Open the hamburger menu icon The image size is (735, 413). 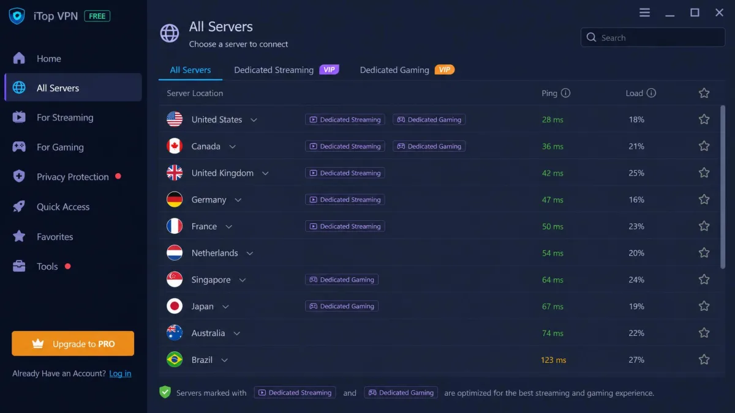point(644,12)
